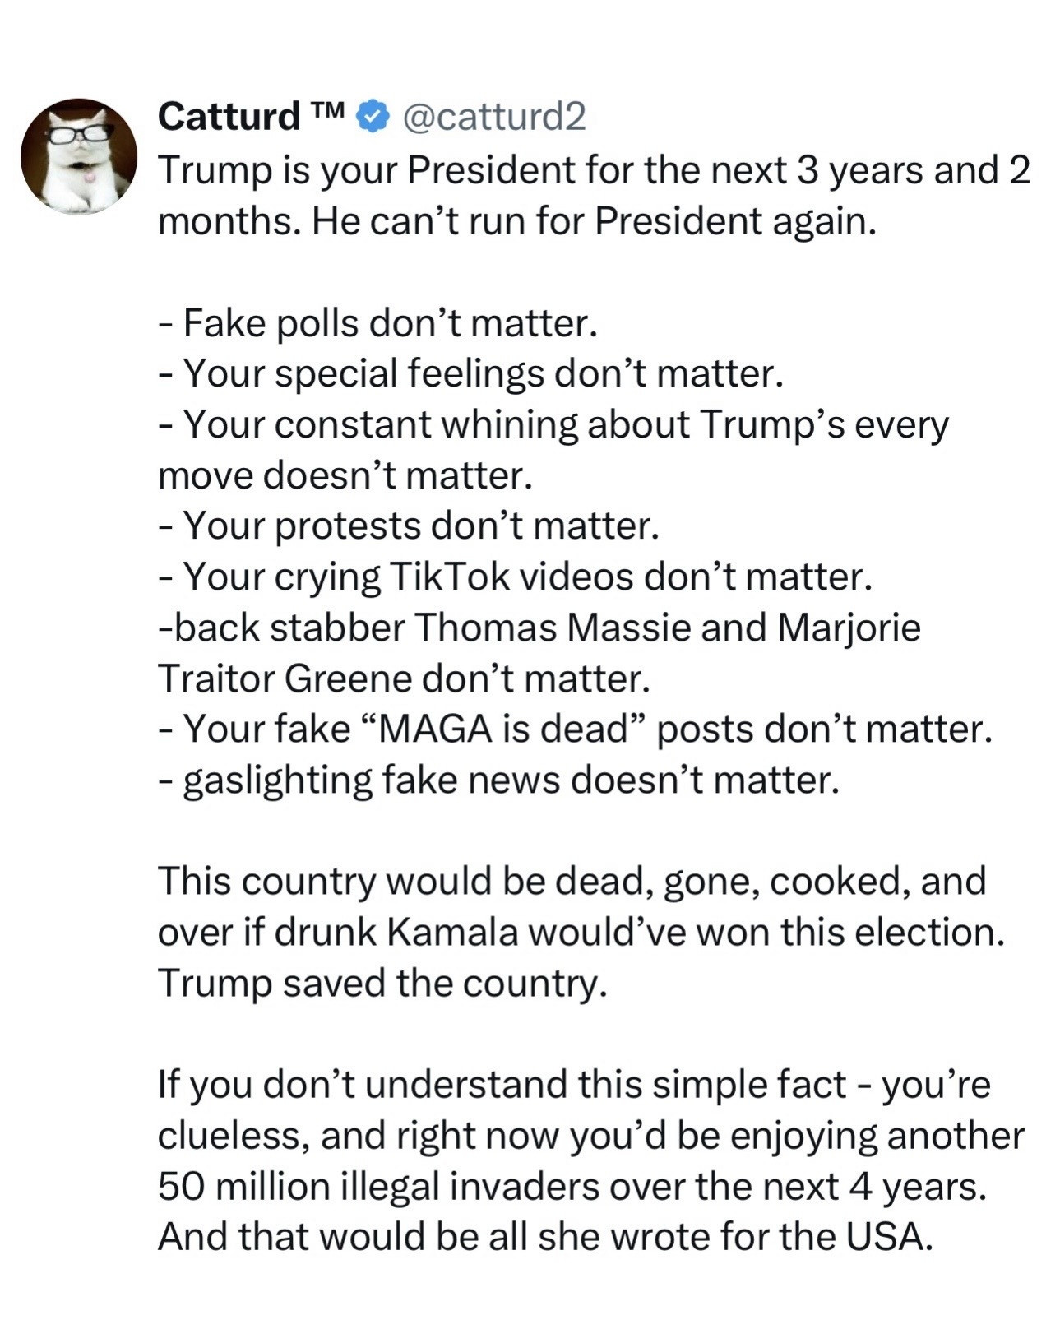Click the 'Traitor Greene don't matter' line
The width and height of the screenshot is (1060, 1343).
(403, 678)
